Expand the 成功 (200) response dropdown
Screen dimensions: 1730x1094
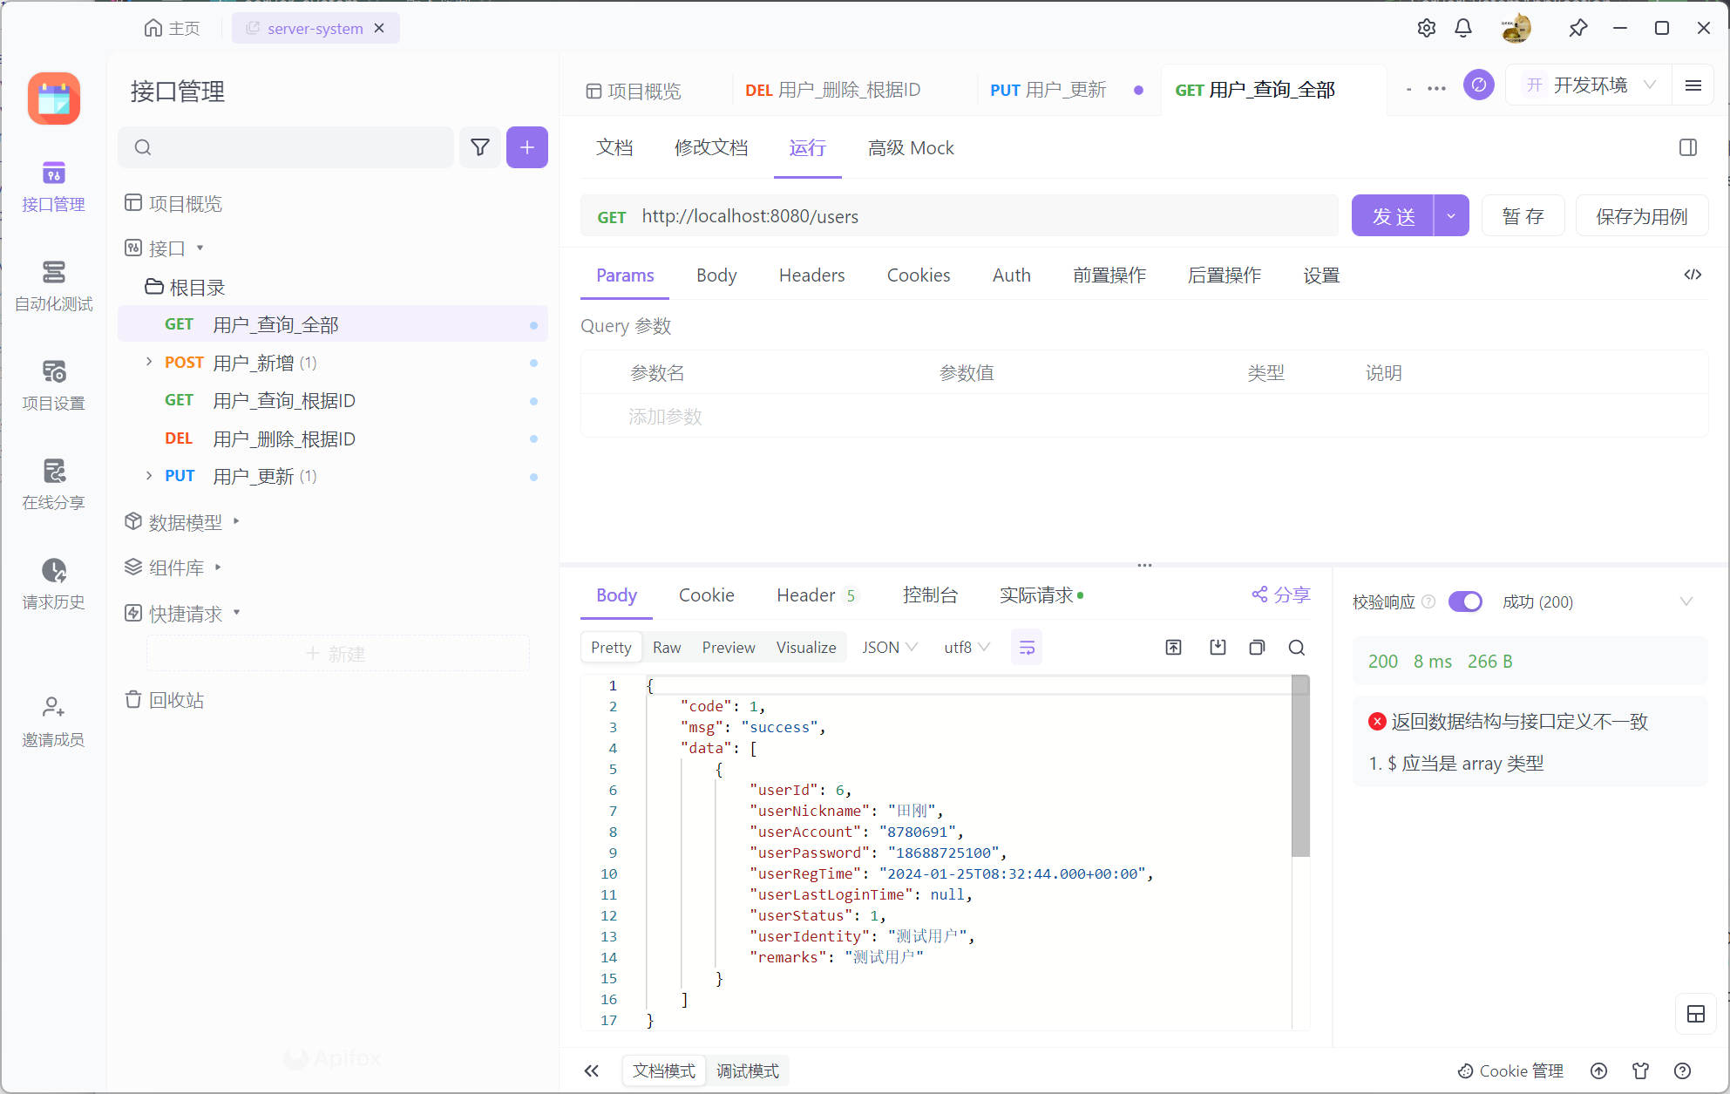1686,601
